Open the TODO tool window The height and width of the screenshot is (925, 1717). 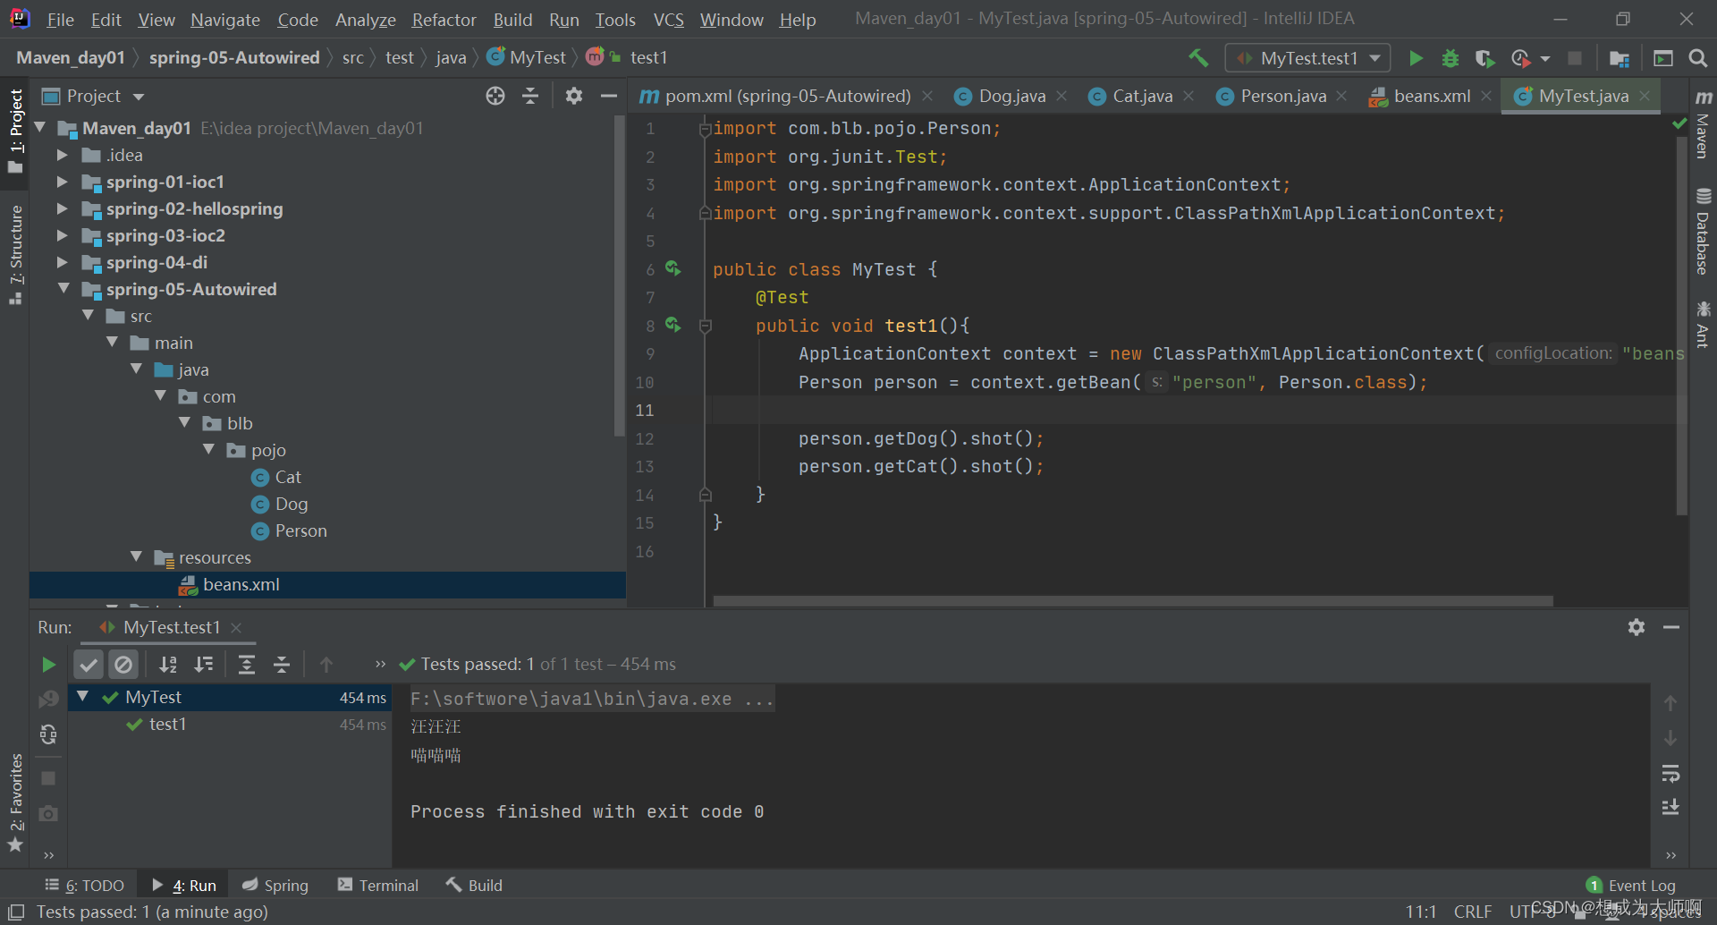(x=85, y=885)
